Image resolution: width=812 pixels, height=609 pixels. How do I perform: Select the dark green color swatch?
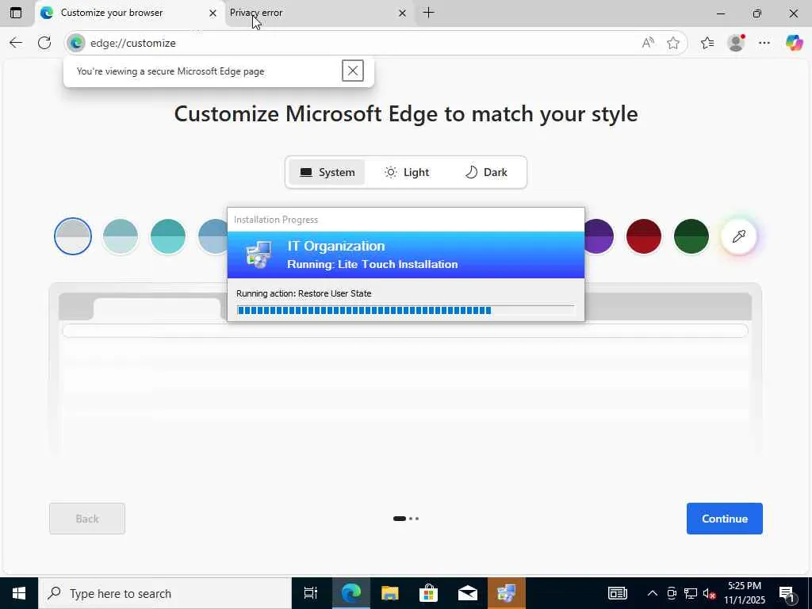point(691,236)
